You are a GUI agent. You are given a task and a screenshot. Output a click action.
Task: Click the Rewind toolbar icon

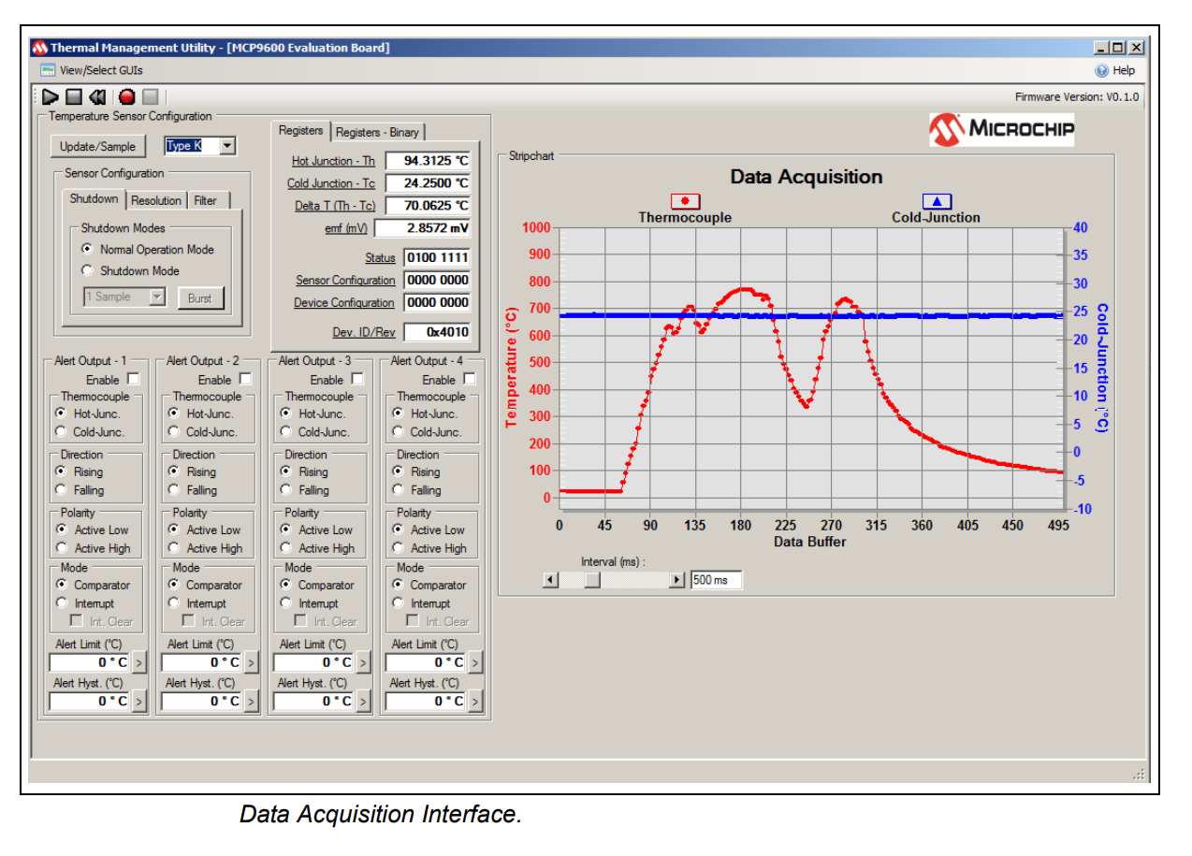[98, 96]
